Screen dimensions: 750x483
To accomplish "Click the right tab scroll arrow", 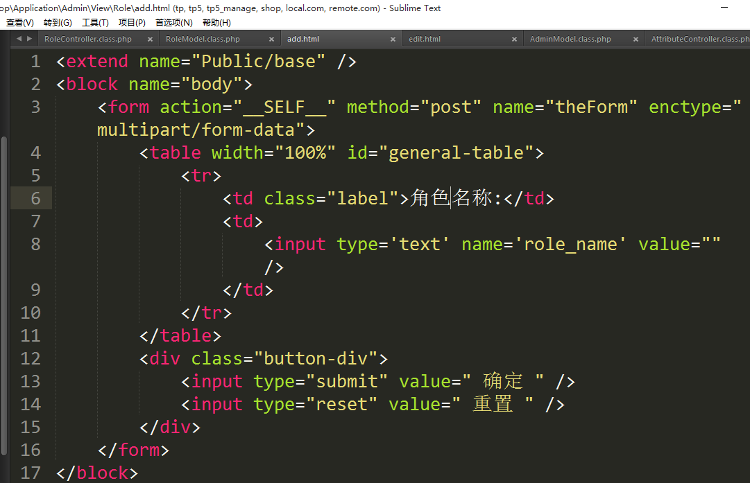I will pyautogui.click(x=28, y=39).
